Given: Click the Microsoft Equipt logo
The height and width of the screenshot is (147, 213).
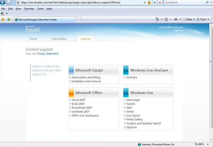Looking at the screenshot, I should (33, 29).
